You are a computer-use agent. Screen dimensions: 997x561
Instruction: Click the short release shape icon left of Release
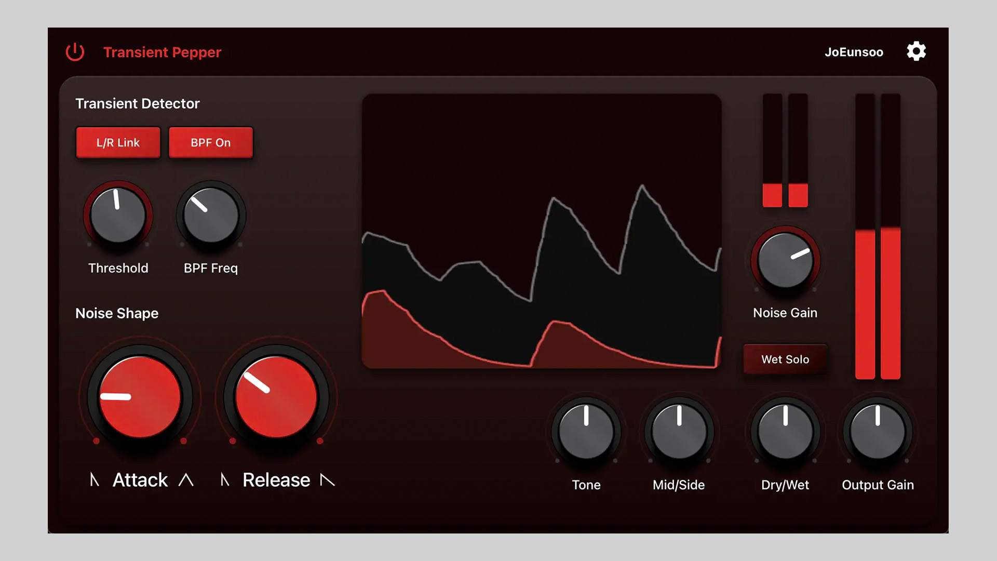point(225,479)
